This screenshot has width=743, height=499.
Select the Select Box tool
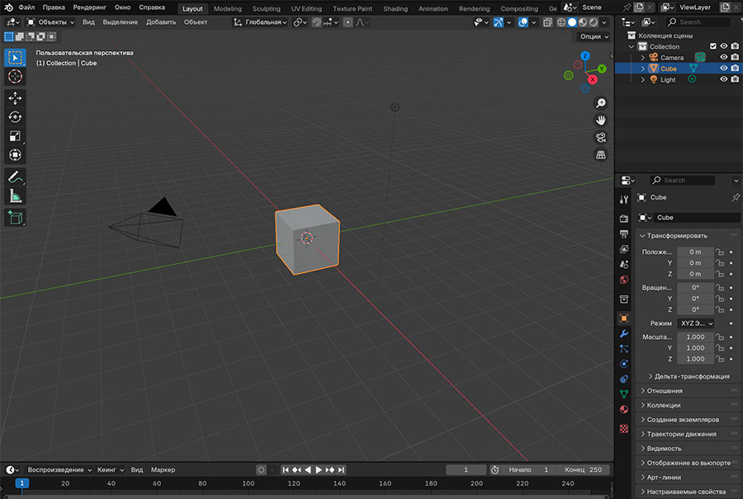coord(15,58)
